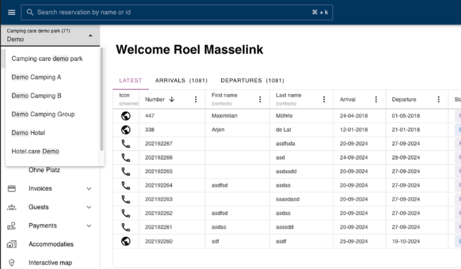The height and width of the screenshot is (269, 461).
Task: Expand the Invoices sidebar section
Action: tap(89, 189)
